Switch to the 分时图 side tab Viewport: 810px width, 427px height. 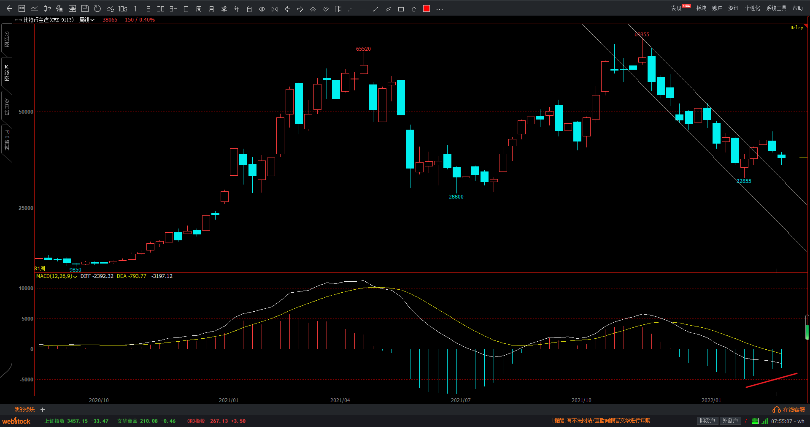pyautogui.click(x=7, y=39)
